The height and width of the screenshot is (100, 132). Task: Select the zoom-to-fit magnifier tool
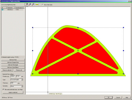26,5
